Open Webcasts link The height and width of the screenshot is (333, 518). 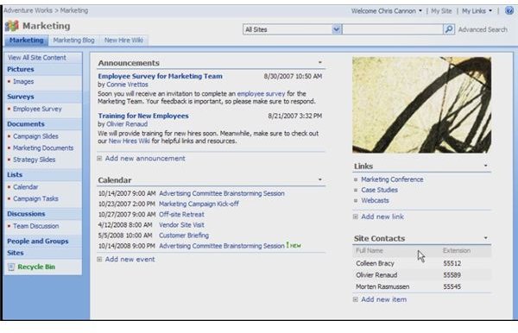375,201
